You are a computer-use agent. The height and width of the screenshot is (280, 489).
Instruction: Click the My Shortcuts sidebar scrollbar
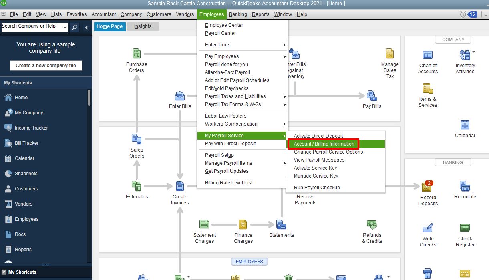(x=89, y=98)
